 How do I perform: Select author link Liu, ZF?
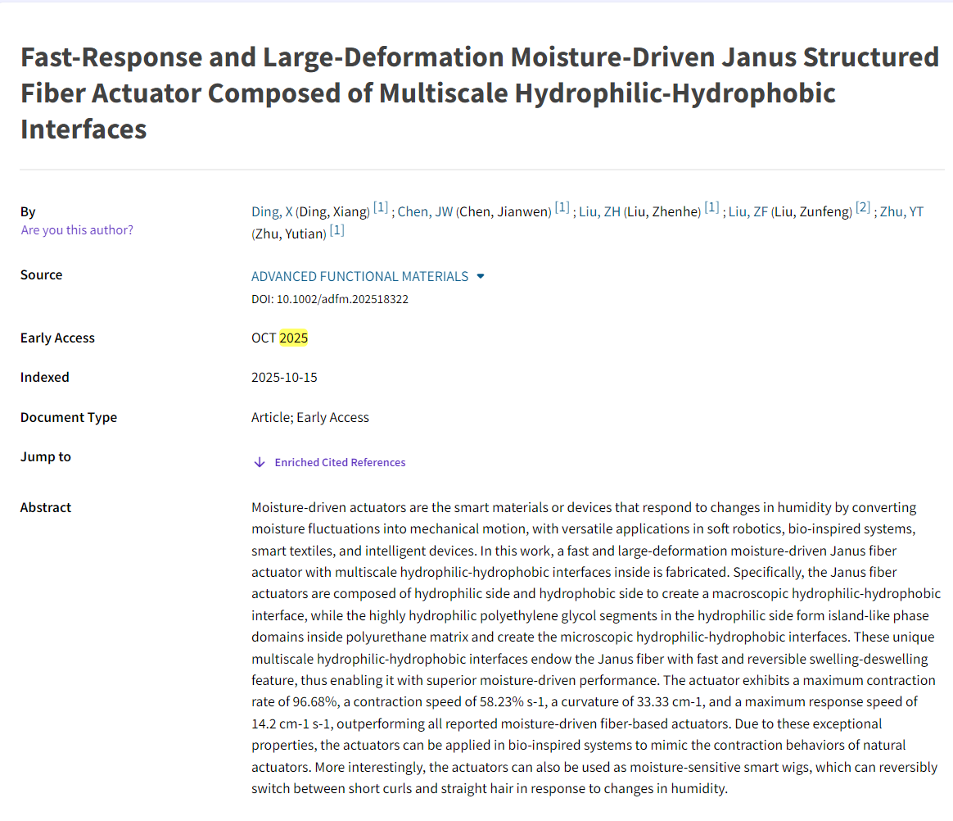tap(748, 212)
